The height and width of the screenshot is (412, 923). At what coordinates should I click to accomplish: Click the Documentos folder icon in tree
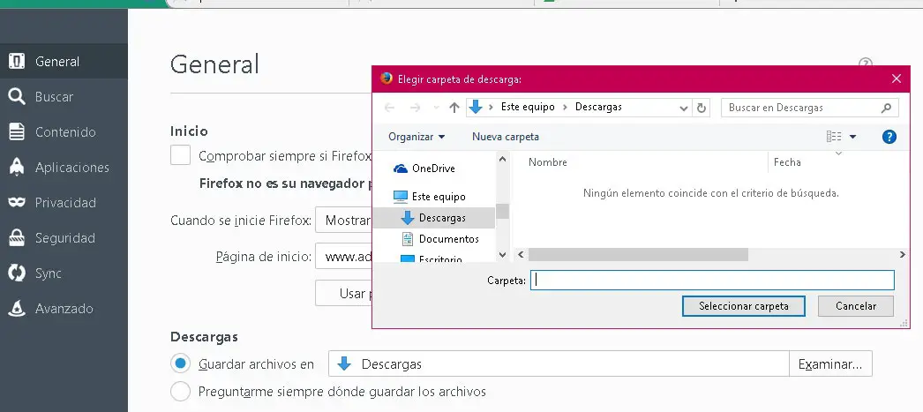coord(408,239)
